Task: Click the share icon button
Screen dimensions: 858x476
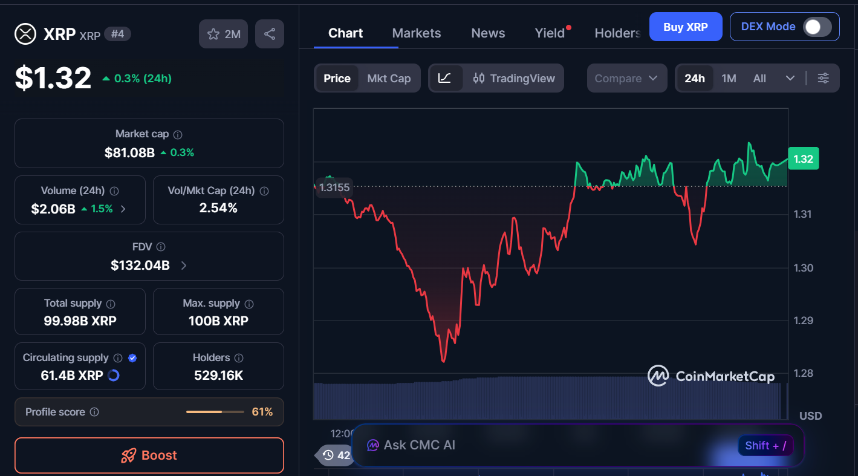Action: (x=270, y=34)
